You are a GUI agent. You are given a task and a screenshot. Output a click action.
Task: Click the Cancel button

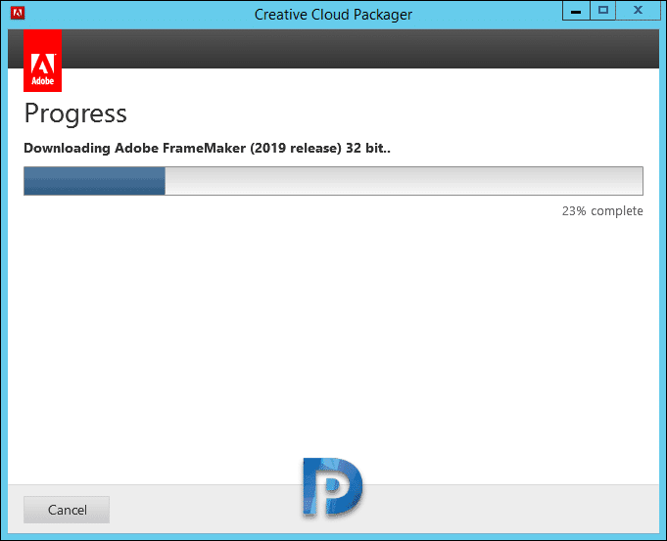coord(67,510)
